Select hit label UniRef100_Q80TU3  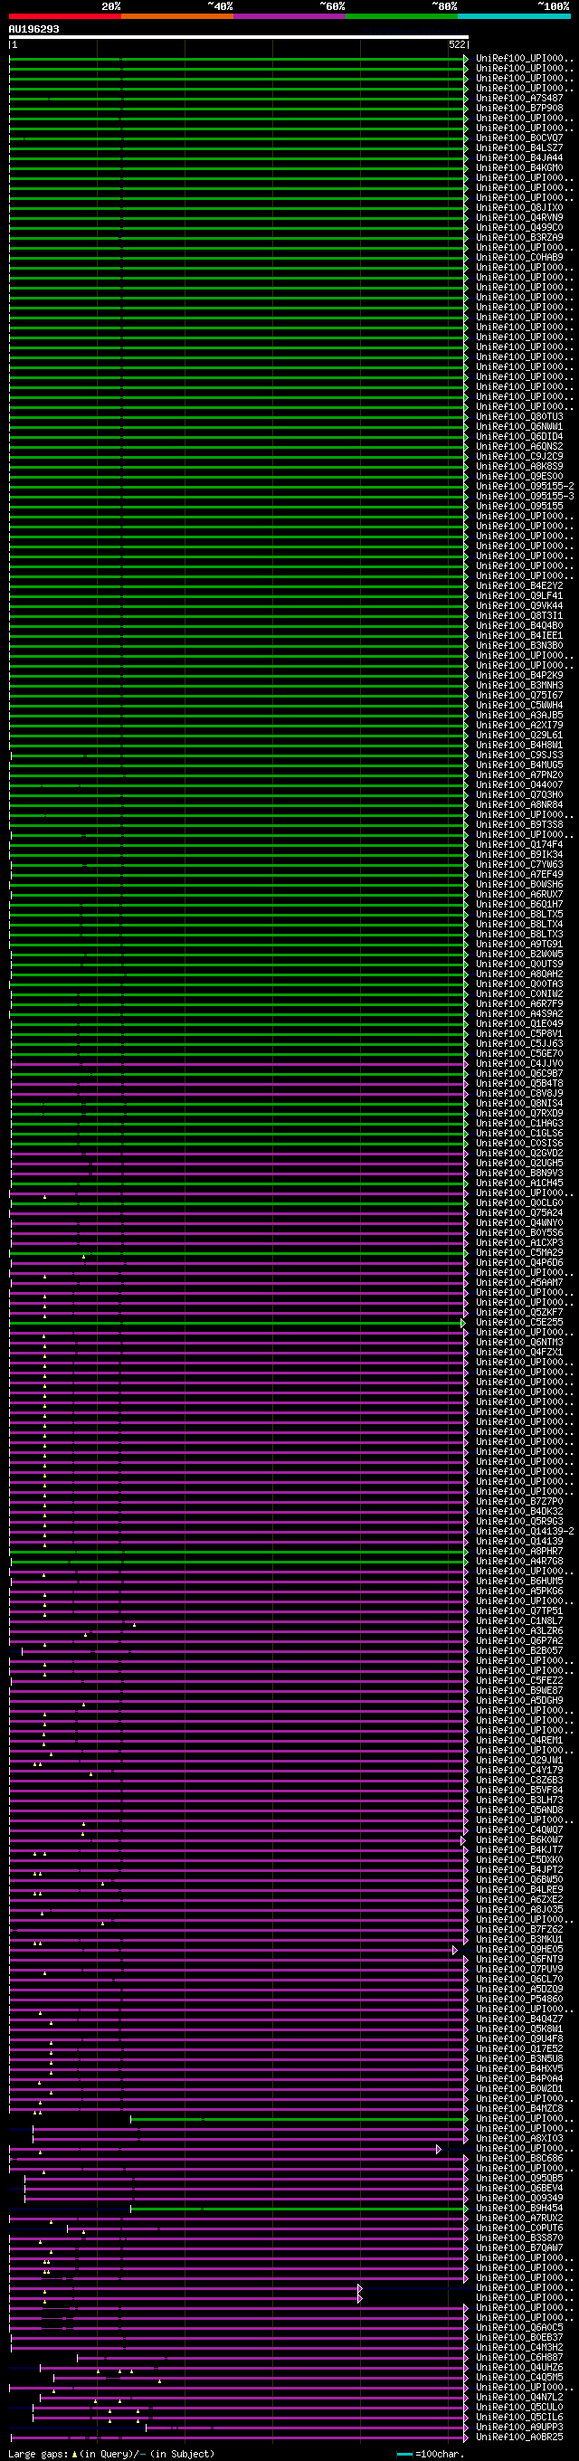(x=520, y=416)
